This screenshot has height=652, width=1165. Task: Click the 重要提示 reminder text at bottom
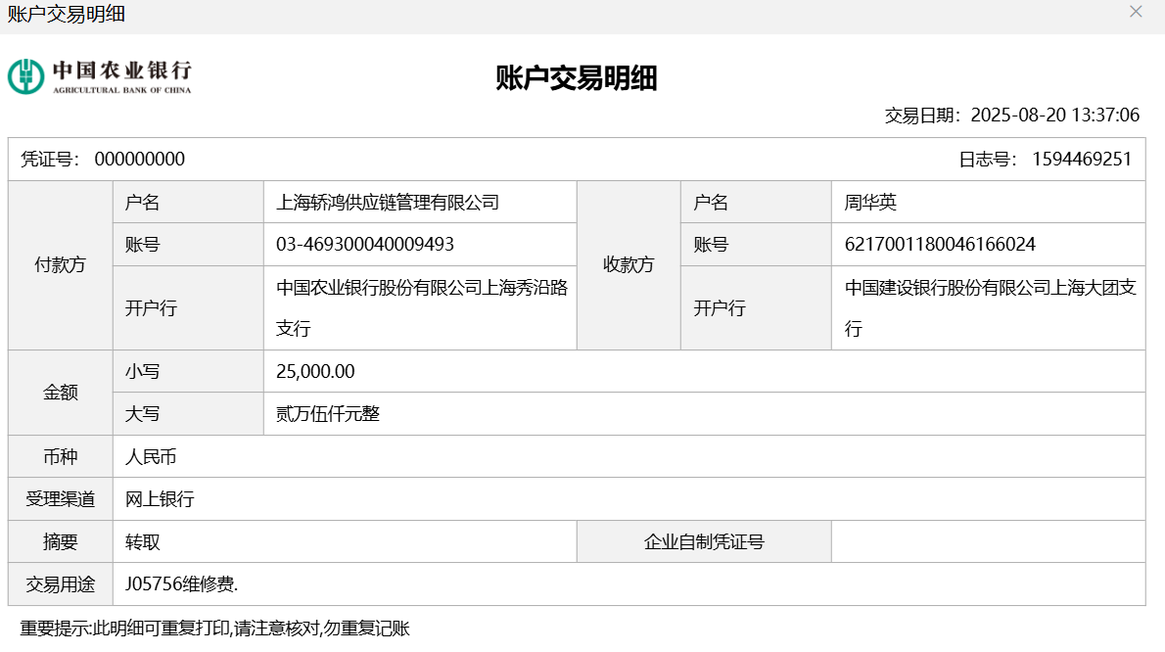214,629
